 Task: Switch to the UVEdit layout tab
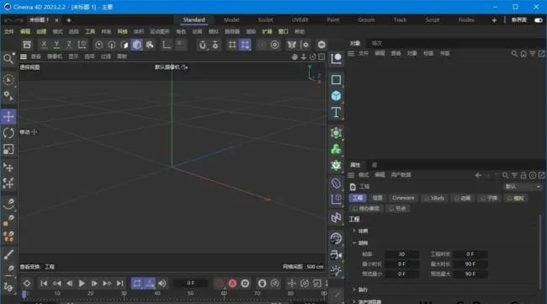click(x=300, y=20)
